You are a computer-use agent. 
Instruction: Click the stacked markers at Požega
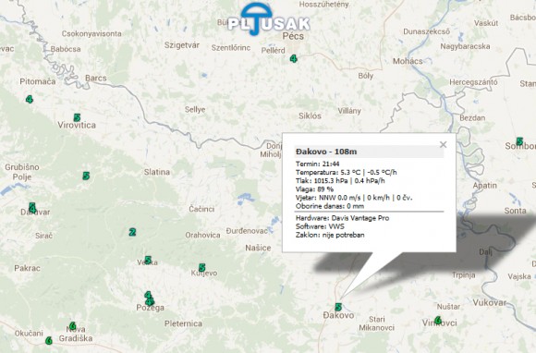tap(149, 298)
